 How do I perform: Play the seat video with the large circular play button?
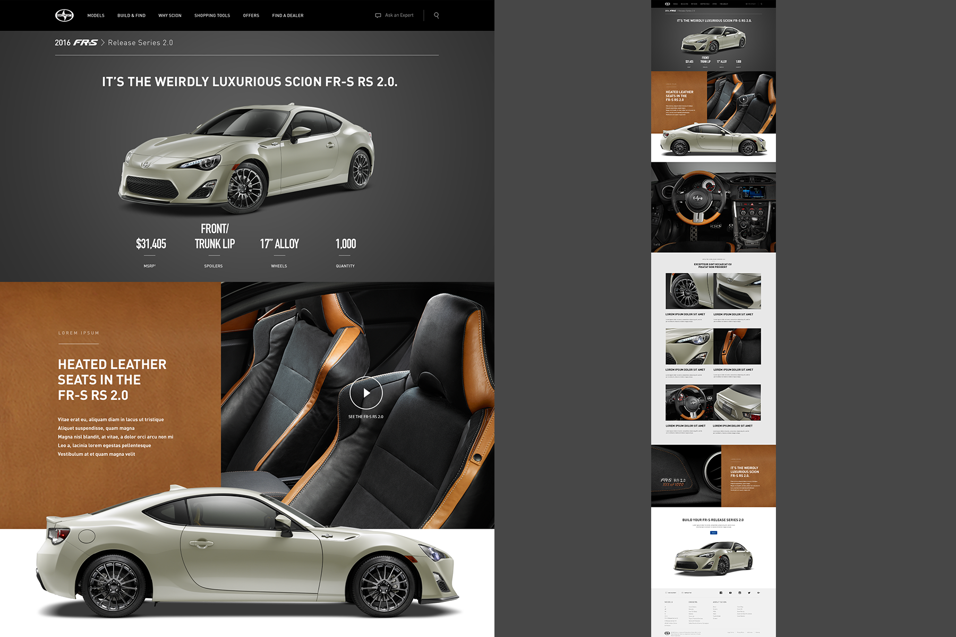click(366, 393)
